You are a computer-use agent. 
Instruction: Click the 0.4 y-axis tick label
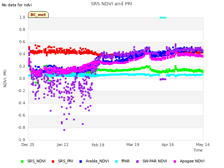[22, 54]
